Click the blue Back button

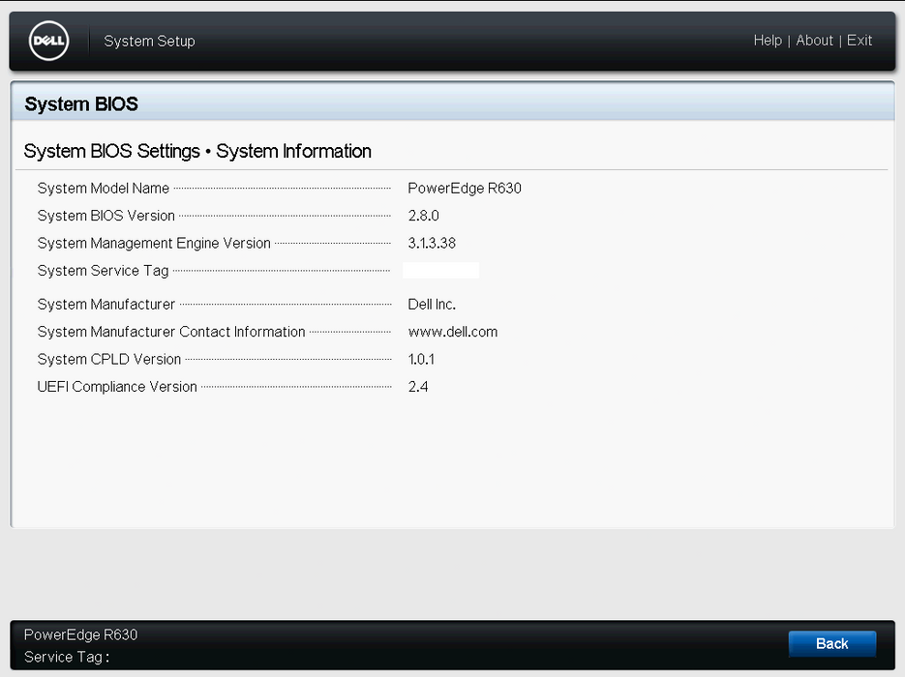832,643
